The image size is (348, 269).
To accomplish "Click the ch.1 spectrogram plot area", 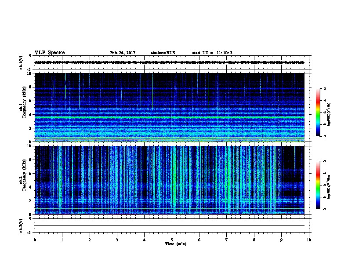I will 170,107.
